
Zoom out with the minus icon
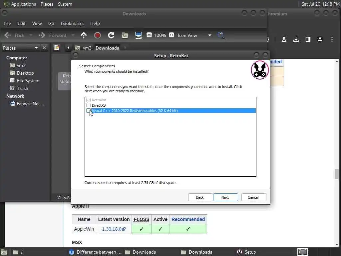(x=149, y=35)
